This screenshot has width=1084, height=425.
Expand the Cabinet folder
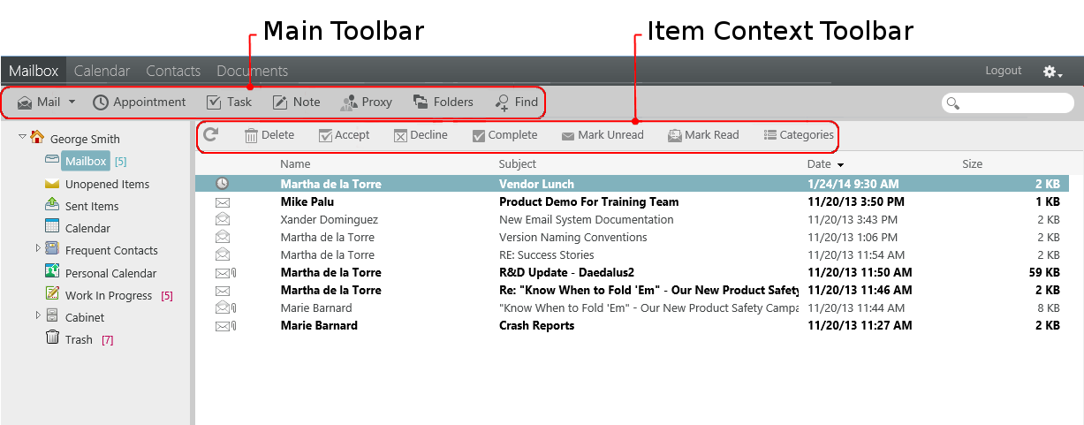pos(38,315)
